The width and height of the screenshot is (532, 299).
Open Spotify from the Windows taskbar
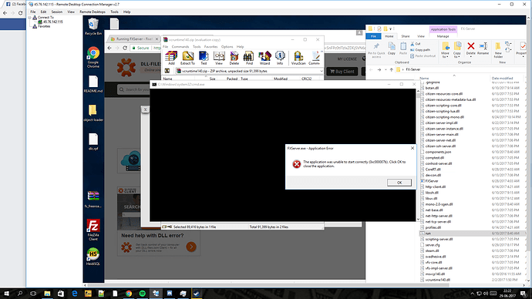142,294
